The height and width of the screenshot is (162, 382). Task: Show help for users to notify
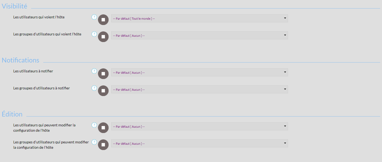coord(94,71)
